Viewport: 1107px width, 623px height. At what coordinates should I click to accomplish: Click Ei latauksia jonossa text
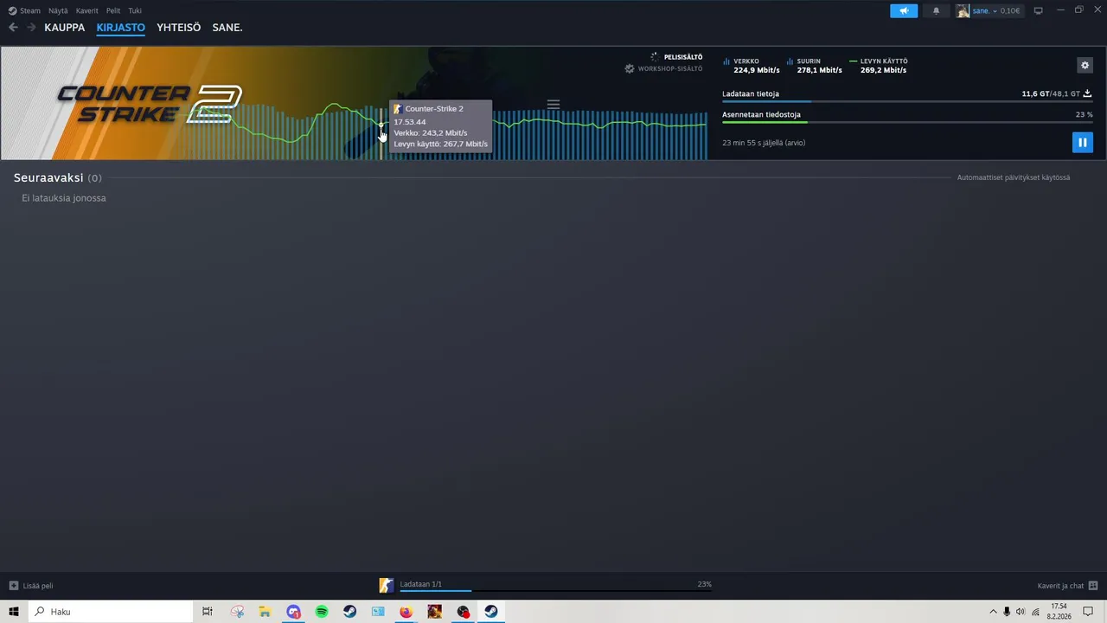point(64,198)
